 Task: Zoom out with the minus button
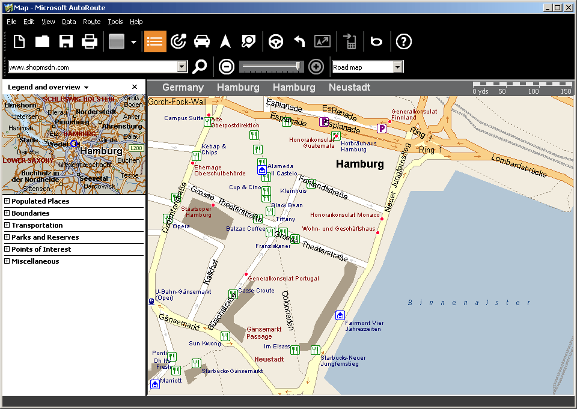(227, 67)
